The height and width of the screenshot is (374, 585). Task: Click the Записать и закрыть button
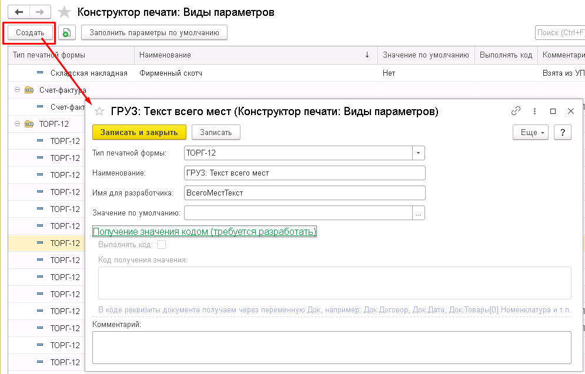tap(139, 132)
